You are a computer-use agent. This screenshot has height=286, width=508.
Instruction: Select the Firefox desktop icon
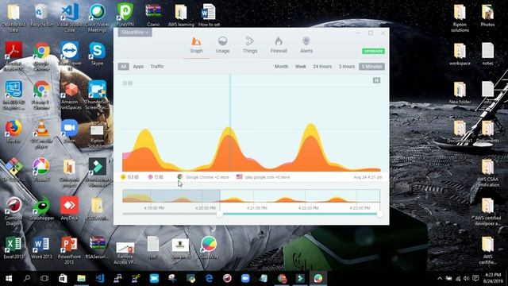(x=13, y=131)
